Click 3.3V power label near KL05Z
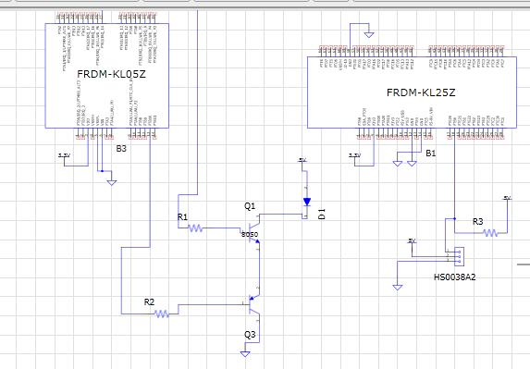The image size is (530, 369). pyautogui.click(x=64, y=155)
